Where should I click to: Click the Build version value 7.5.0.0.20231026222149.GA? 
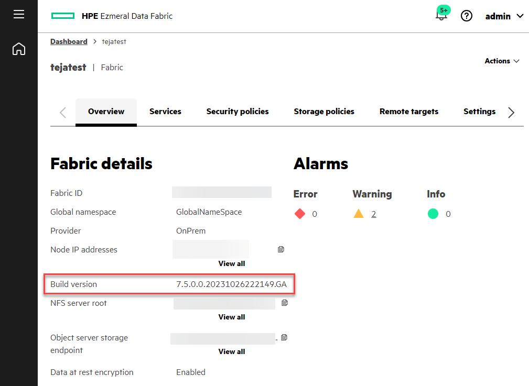click(x=231, y=284)
